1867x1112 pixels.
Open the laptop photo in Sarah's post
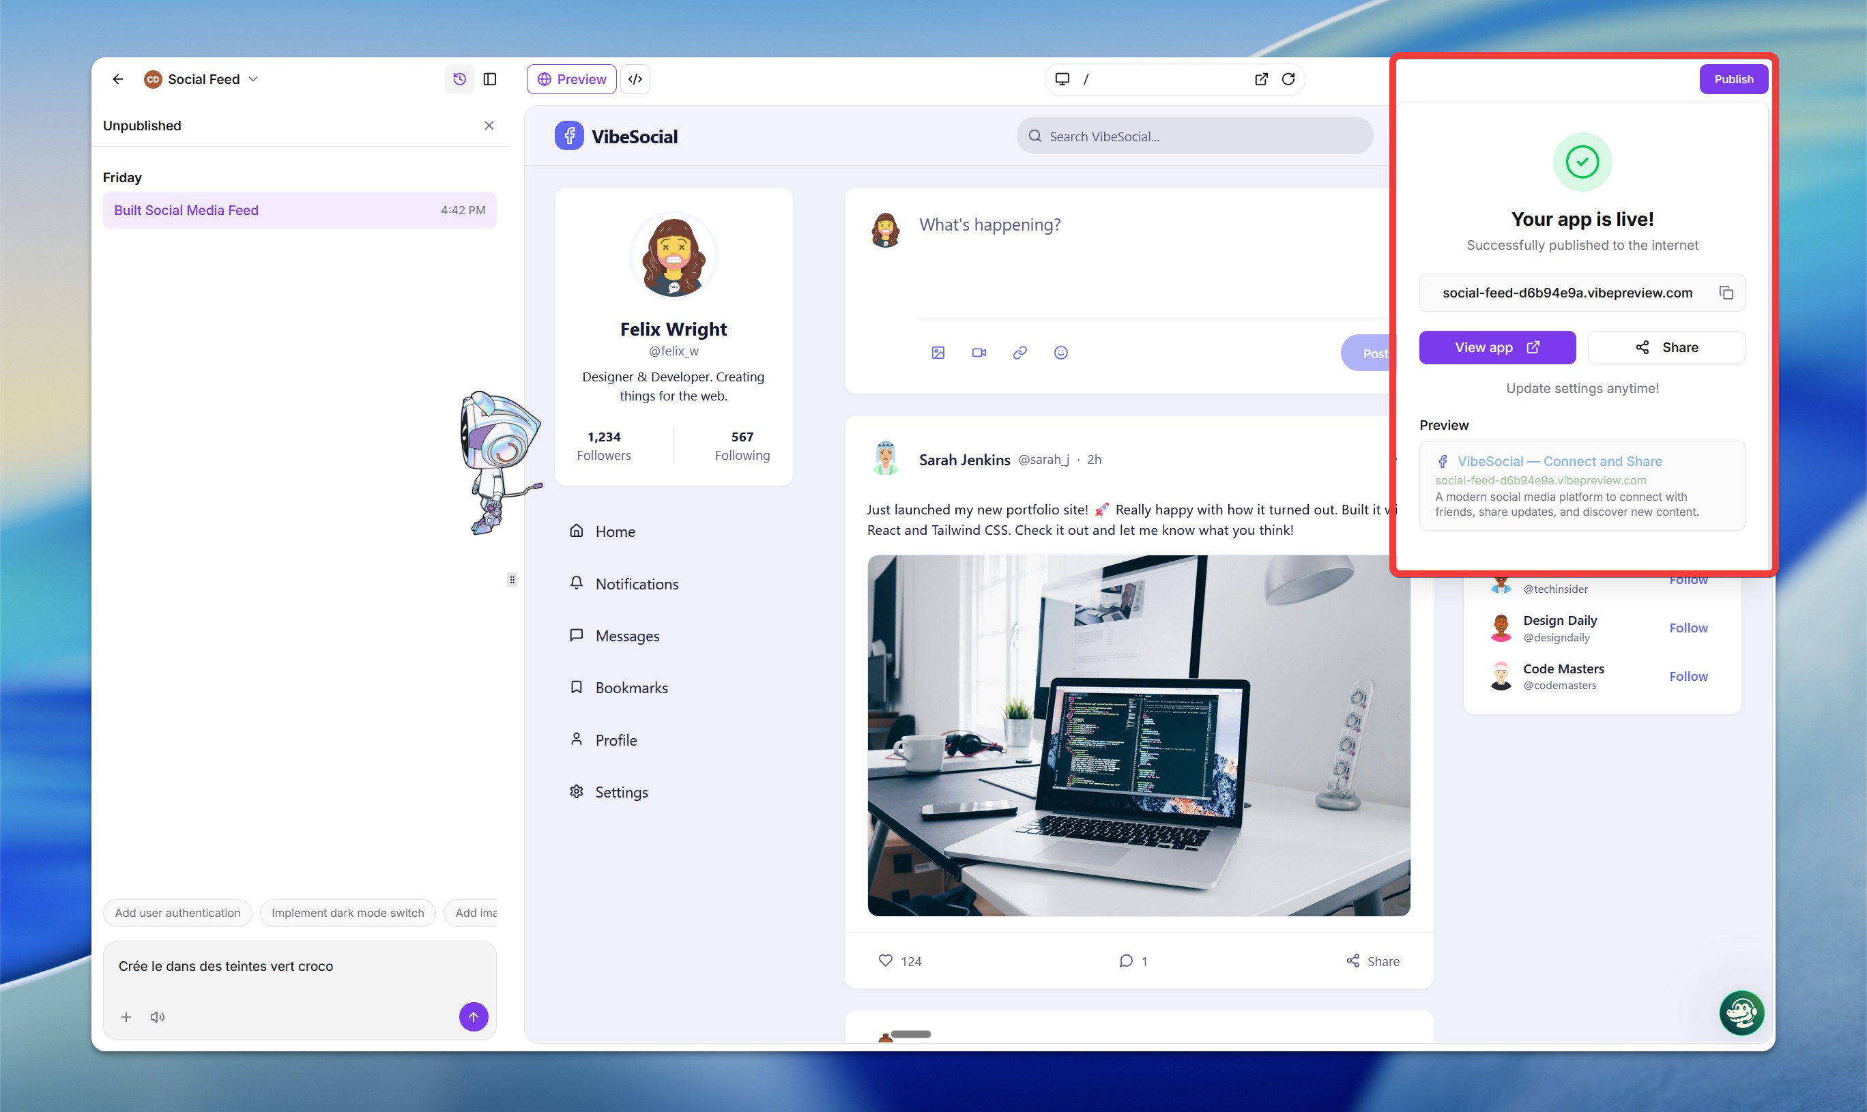1138,735
